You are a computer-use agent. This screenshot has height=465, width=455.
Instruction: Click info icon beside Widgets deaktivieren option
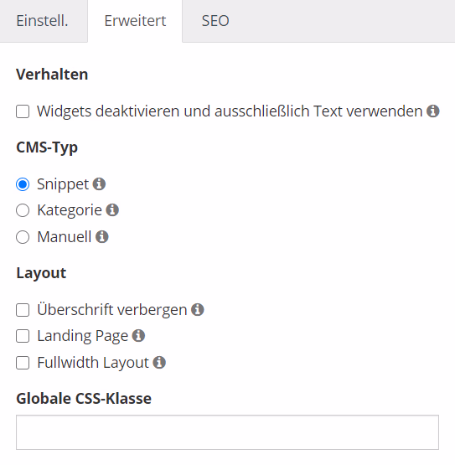[x=432, y=111]
